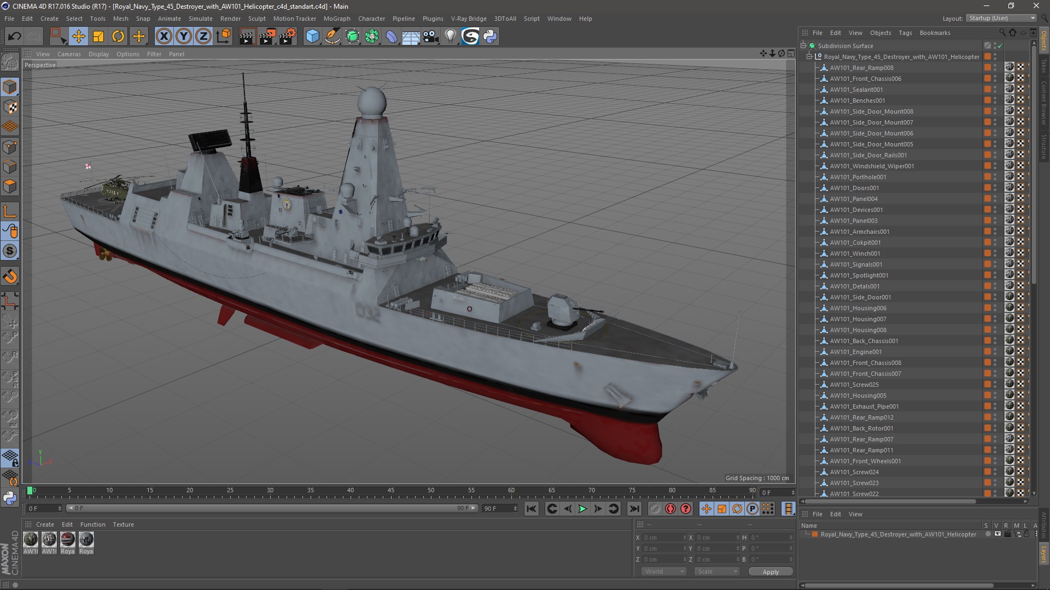Toggle visibility dots for AW101_Benches001

pos(995,101)
